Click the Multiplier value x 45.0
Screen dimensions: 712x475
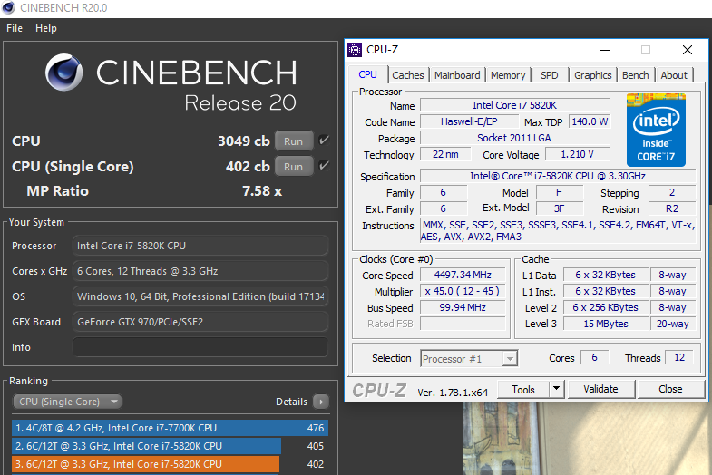tap(463, 291)
